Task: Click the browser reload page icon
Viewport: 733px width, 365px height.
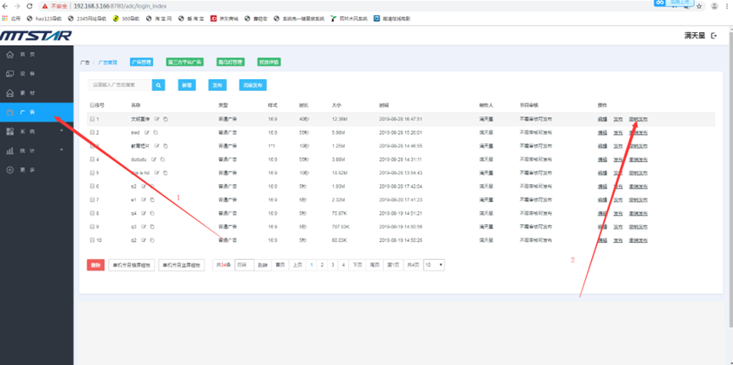Action: point(30,6)
